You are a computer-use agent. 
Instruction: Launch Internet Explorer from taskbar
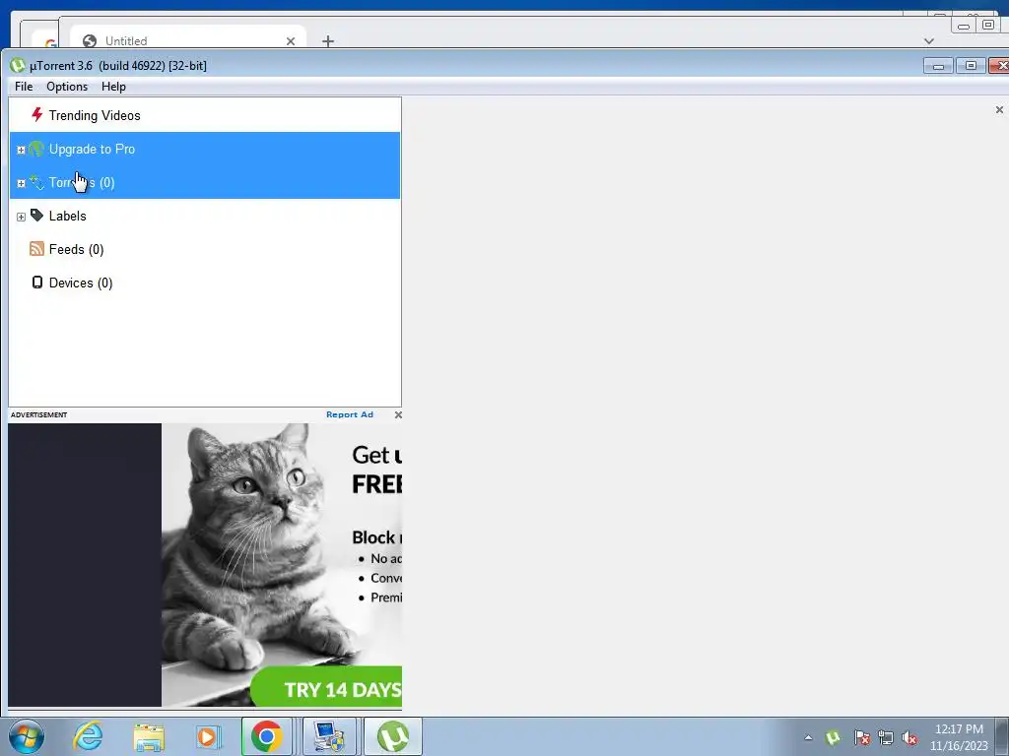[88, 736]
